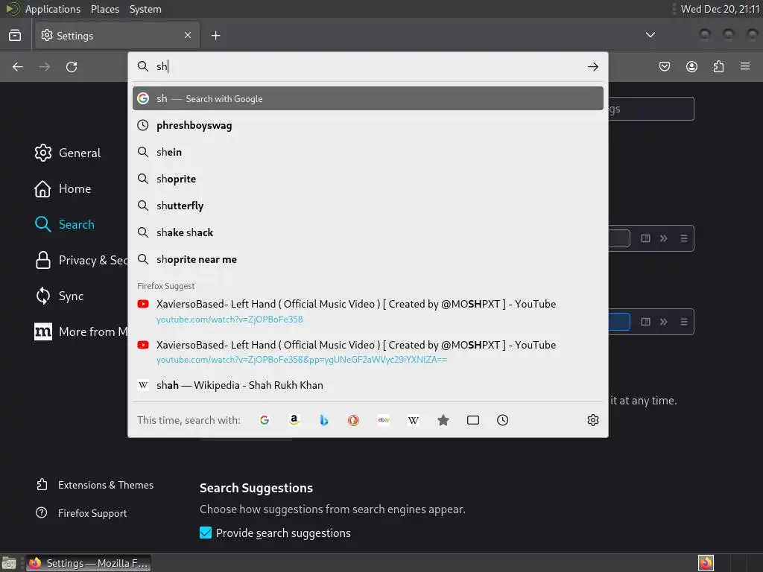
Task: Open Sync settings category
Action: tap(60, 296)
